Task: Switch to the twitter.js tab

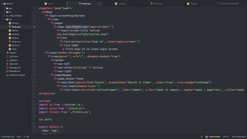Action: pos(120,3)
